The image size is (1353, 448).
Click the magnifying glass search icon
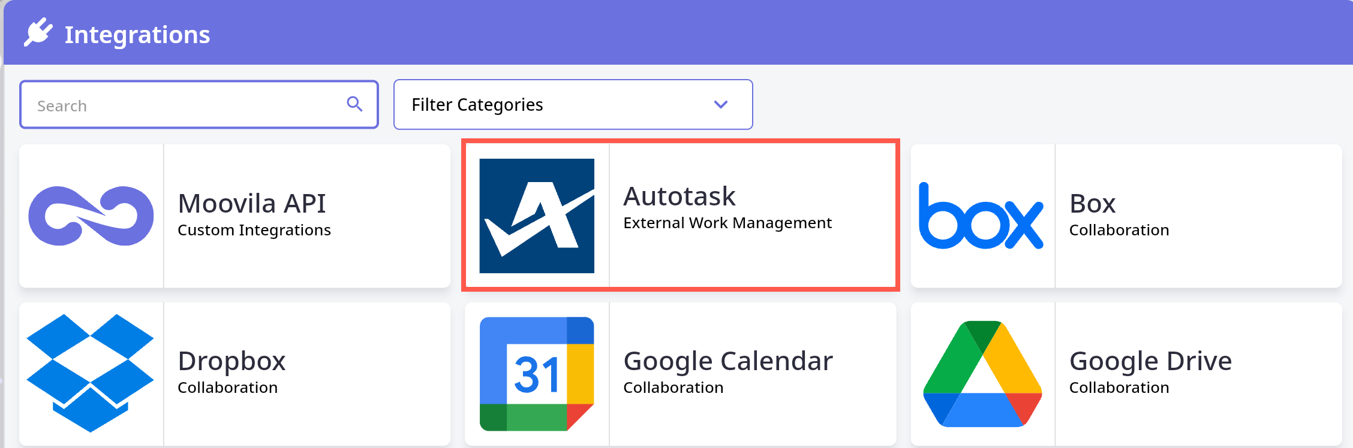click(354, 104)
